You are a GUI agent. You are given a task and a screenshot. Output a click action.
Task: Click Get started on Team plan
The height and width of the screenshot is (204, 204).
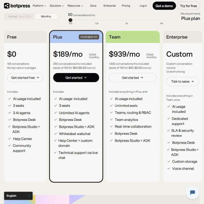tap(133, 78)
